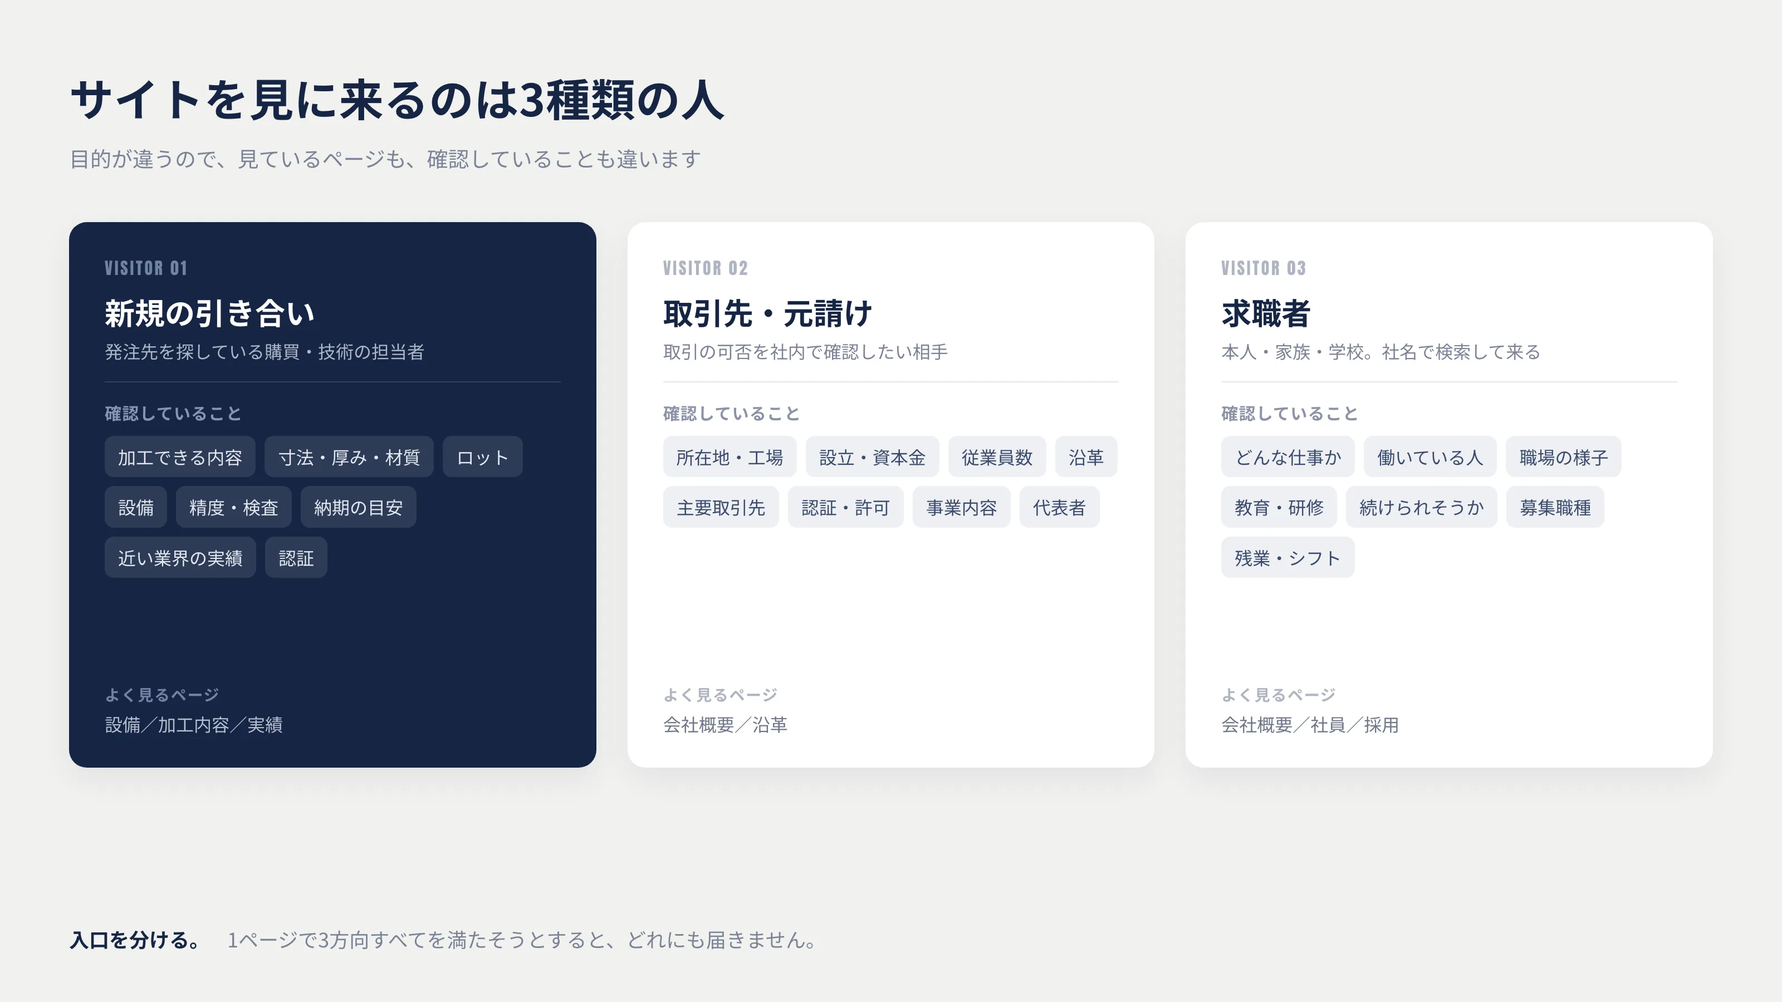Click the 従業員数 tag
This screenshot has width=1782, height=1002.
pyautogui.click(x=997, y=457)
